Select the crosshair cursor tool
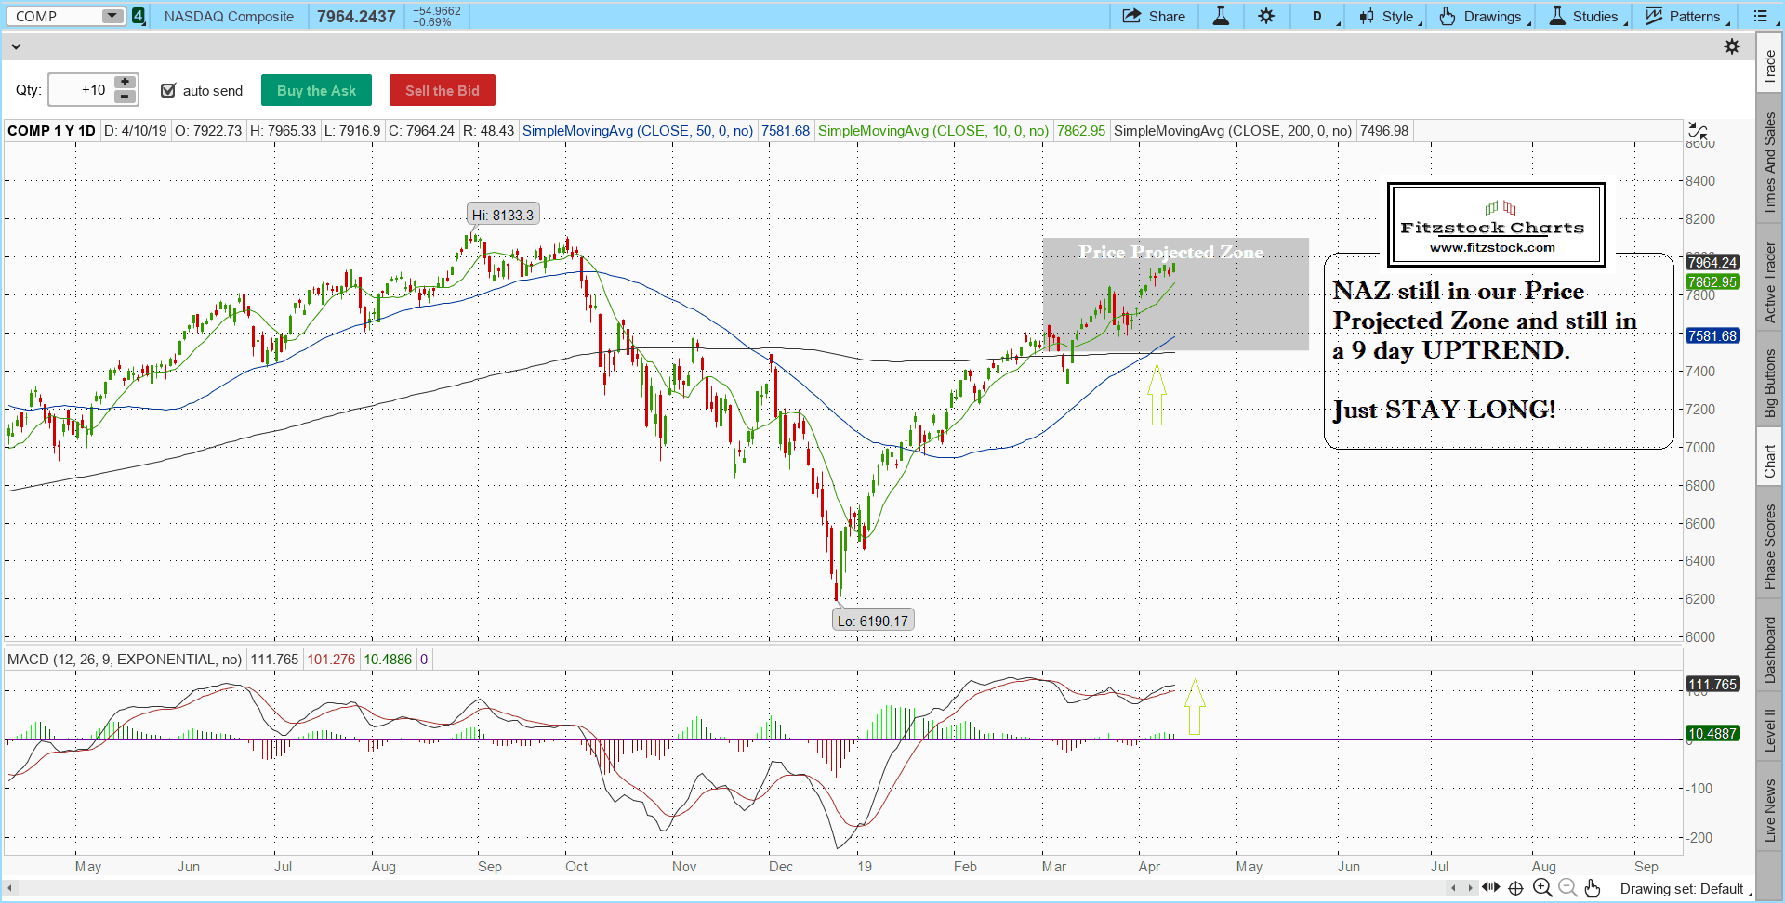1785x903 pixels. pos(1516,888)
